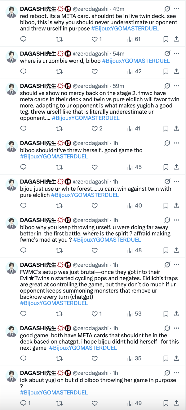The image size is (186, 410).
Task: Open the three-dot menu on zombie world tweet
Action: 176,53
